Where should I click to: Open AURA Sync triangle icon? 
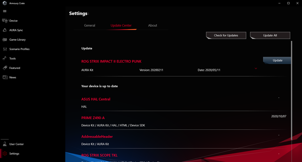(5, 30)
